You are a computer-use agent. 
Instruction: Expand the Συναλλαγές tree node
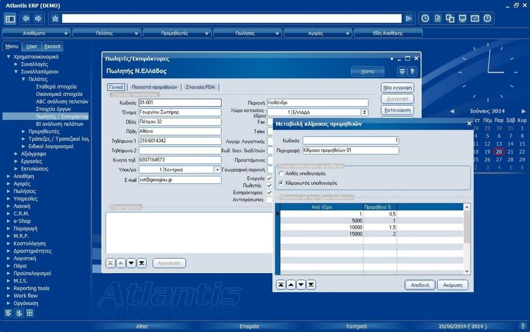coord(16,64)
